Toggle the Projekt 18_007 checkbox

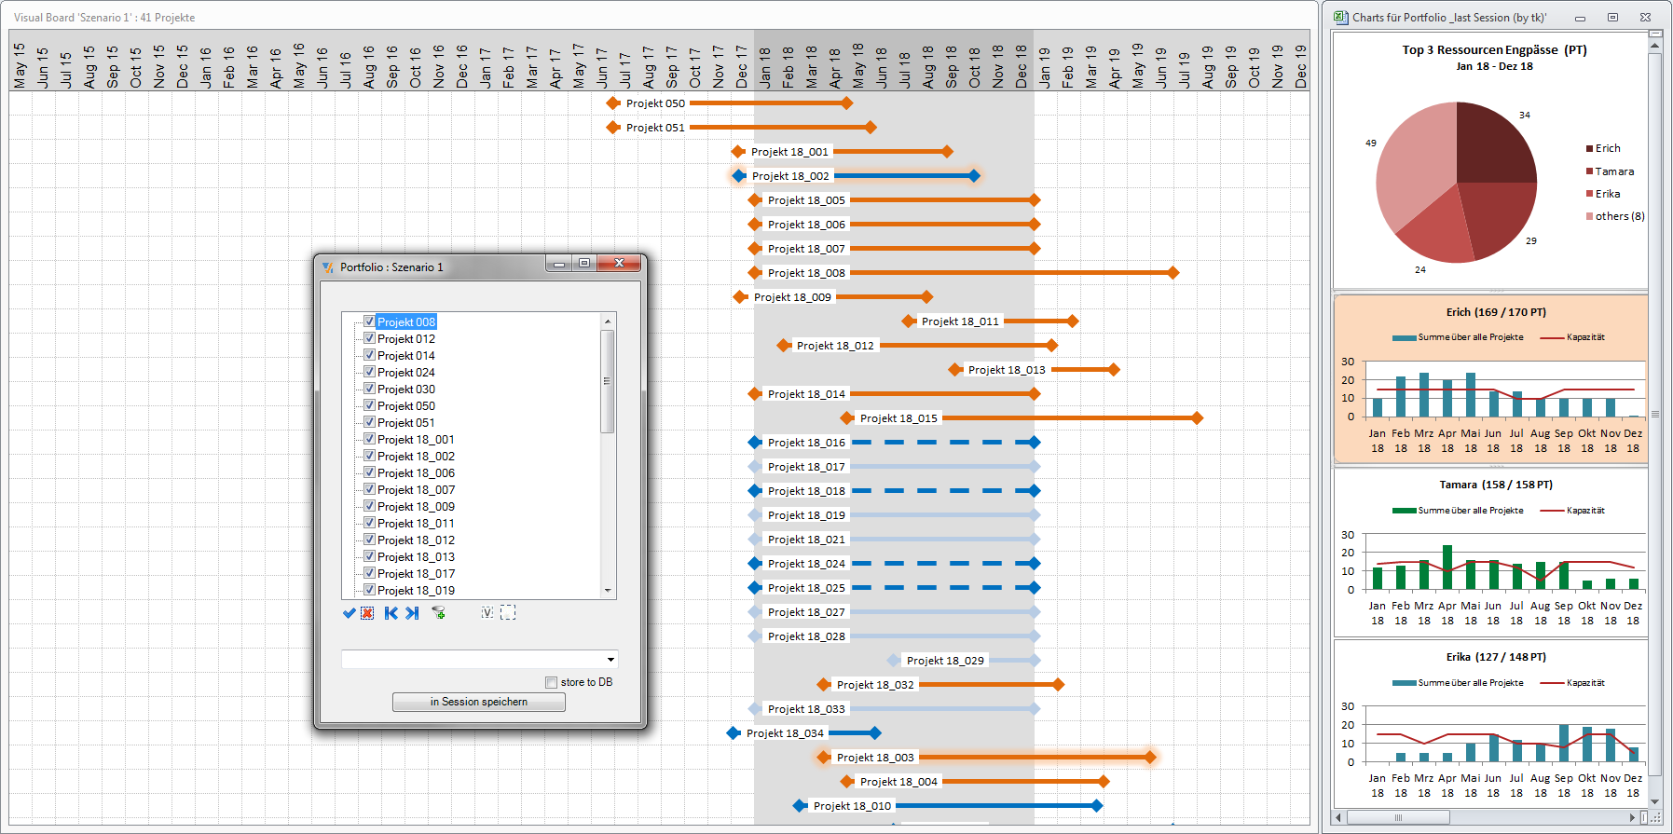click(x=369, y=489)
